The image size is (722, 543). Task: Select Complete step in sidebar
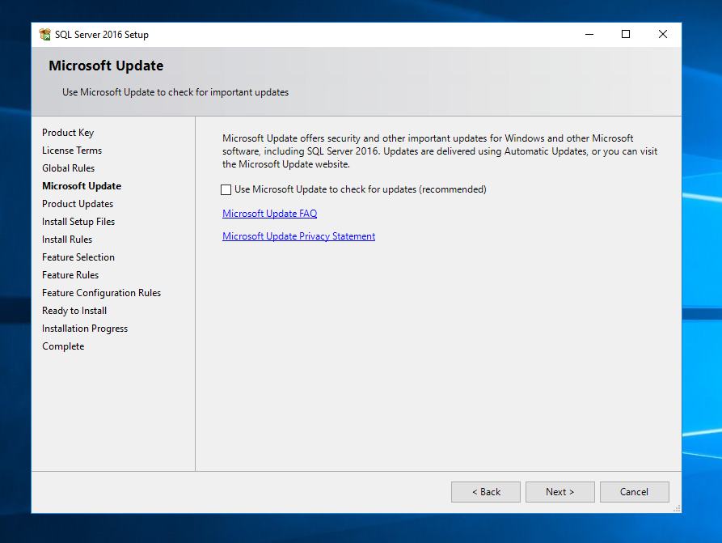[63, 346]
